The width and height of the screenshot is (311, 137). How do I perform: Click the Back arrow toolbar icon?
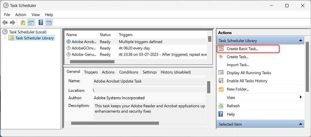[5, 23]
